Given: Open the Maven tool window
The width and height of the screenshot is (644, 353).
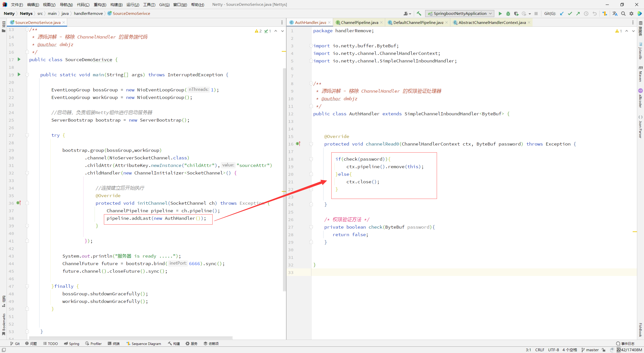Looking at the screenshot, I should (640, 74).
